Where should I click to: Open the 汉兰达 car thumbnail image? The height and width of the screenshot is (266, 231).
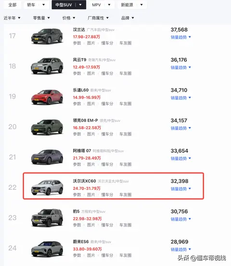click(x=47, y=36)
